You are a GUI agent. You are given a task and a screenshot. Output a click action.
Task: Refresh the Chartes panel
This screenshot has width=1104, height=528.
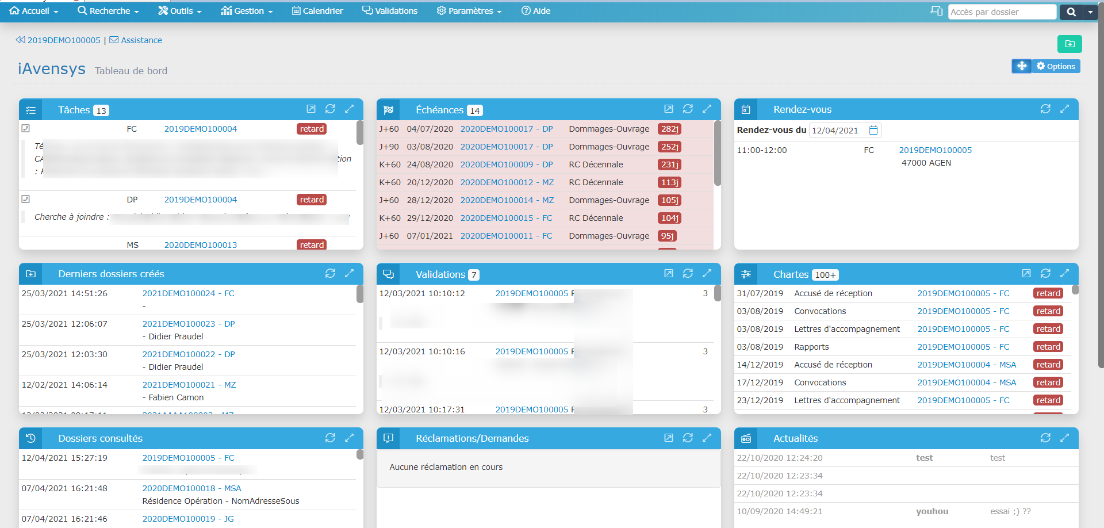point(1045,273)
